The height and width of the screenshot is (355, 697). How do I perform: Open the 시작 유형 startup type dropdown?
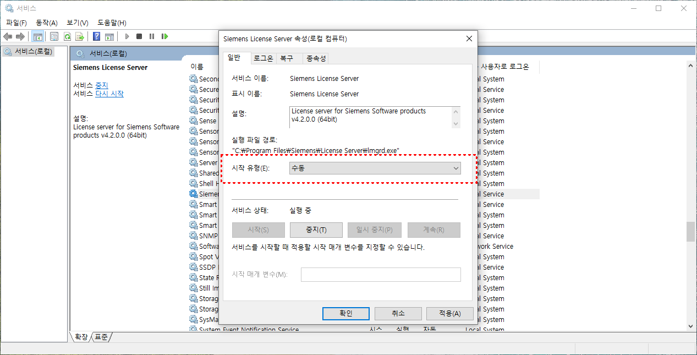click(x=375, y=168)
